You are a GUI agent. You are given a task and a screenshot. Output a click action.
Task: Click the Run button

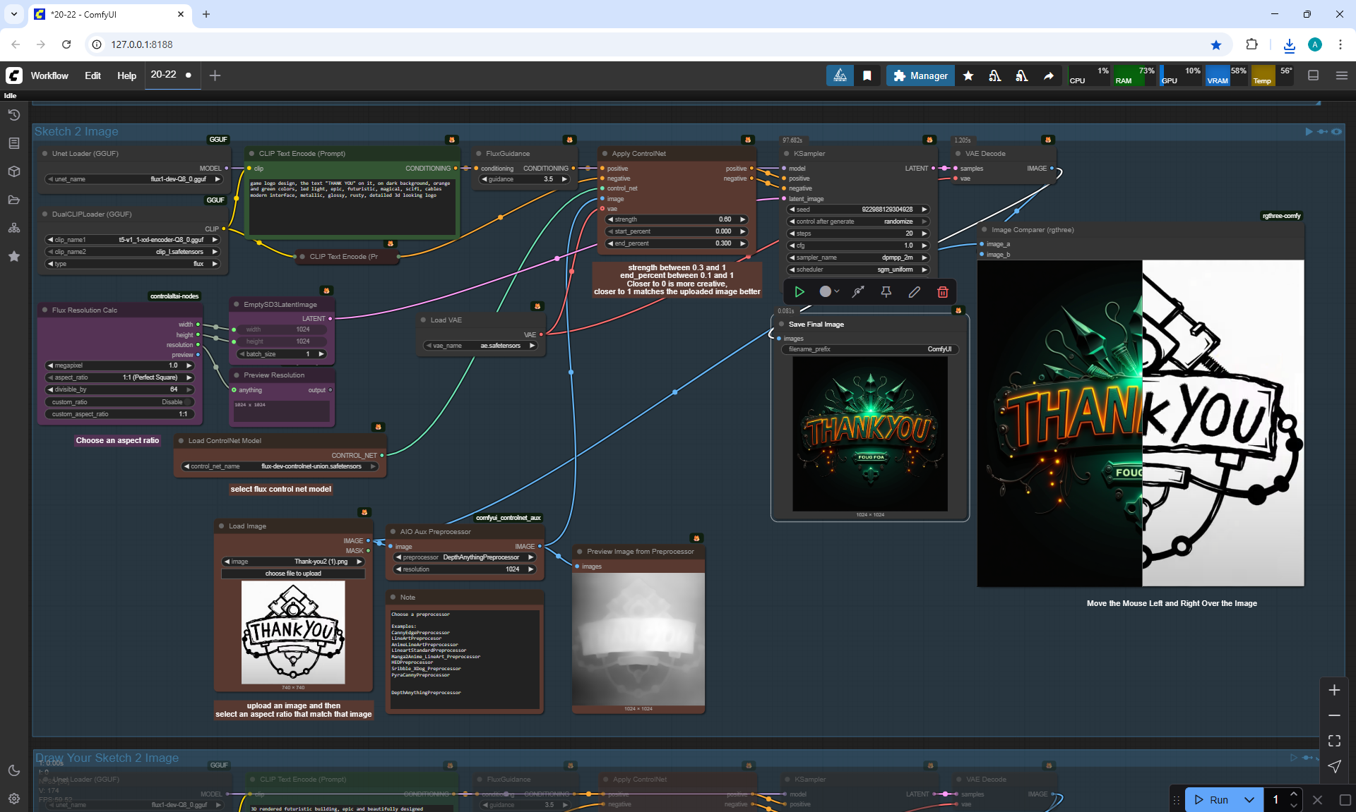[1212, 799]
